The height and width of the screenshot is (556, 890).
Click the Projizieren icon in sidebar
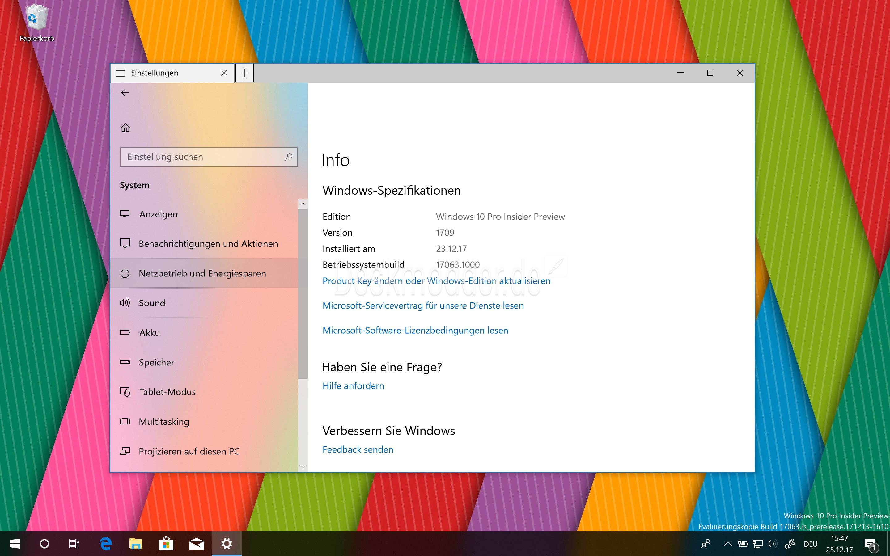click(x=125, y=451)
